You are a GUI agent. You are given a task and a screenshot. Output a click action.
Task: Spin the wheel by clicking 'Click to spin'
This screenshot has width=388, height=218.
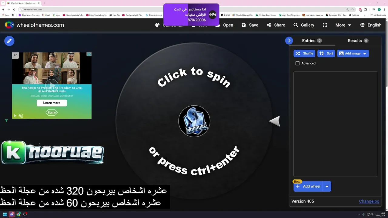pos(194,78)
